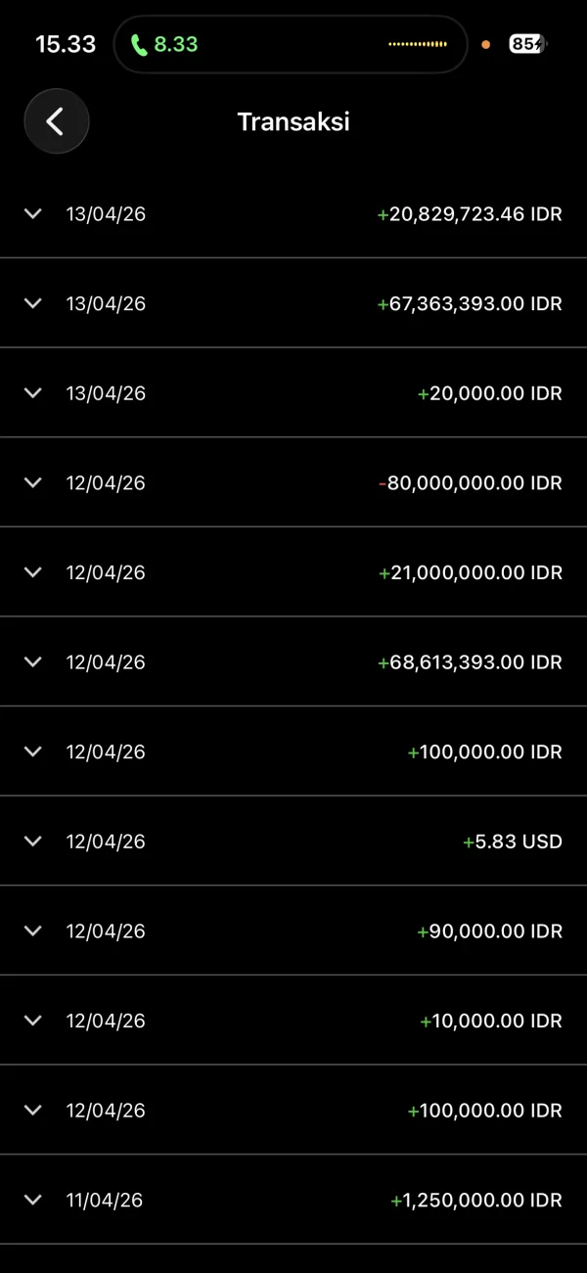Tap the Transaksi page title
This screenshot has height=1273, width=587.
[x=293, y=121]
